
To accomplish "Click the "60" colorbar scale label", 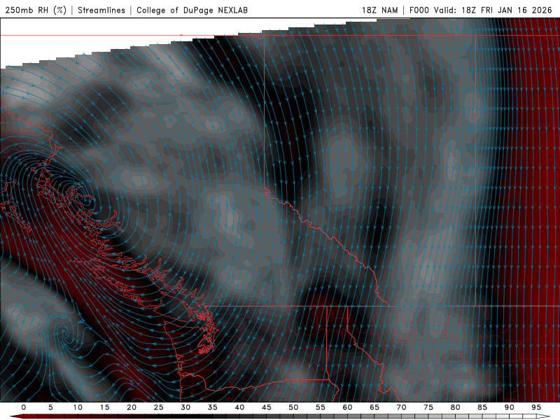I will click(347, 407).
